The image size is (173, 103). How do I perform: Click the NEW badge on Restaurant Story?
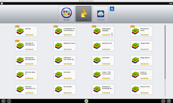(132, 27)
